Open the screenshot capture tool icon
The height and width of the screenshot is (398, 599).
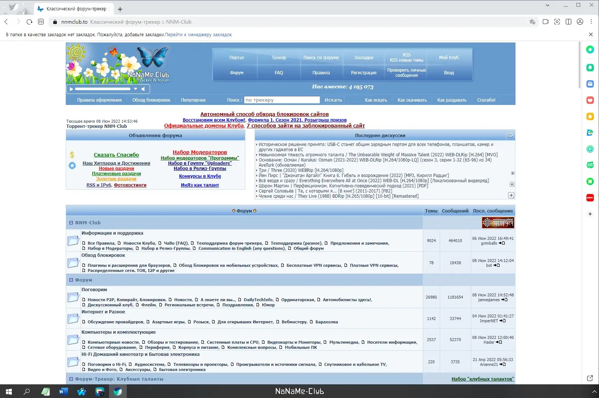pyautogui.click(x=557, y=22)
